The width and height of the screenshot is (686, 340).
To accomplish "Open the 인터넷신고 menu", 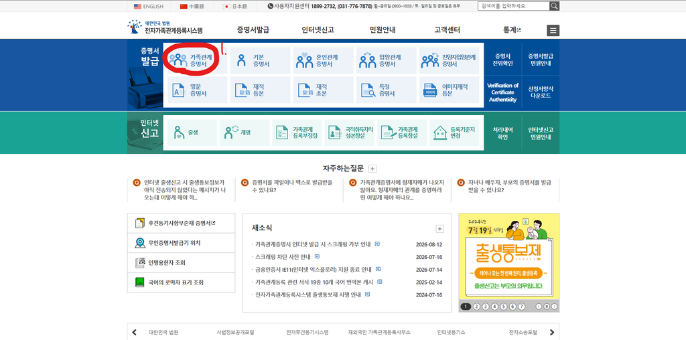I will coord(318,30).
